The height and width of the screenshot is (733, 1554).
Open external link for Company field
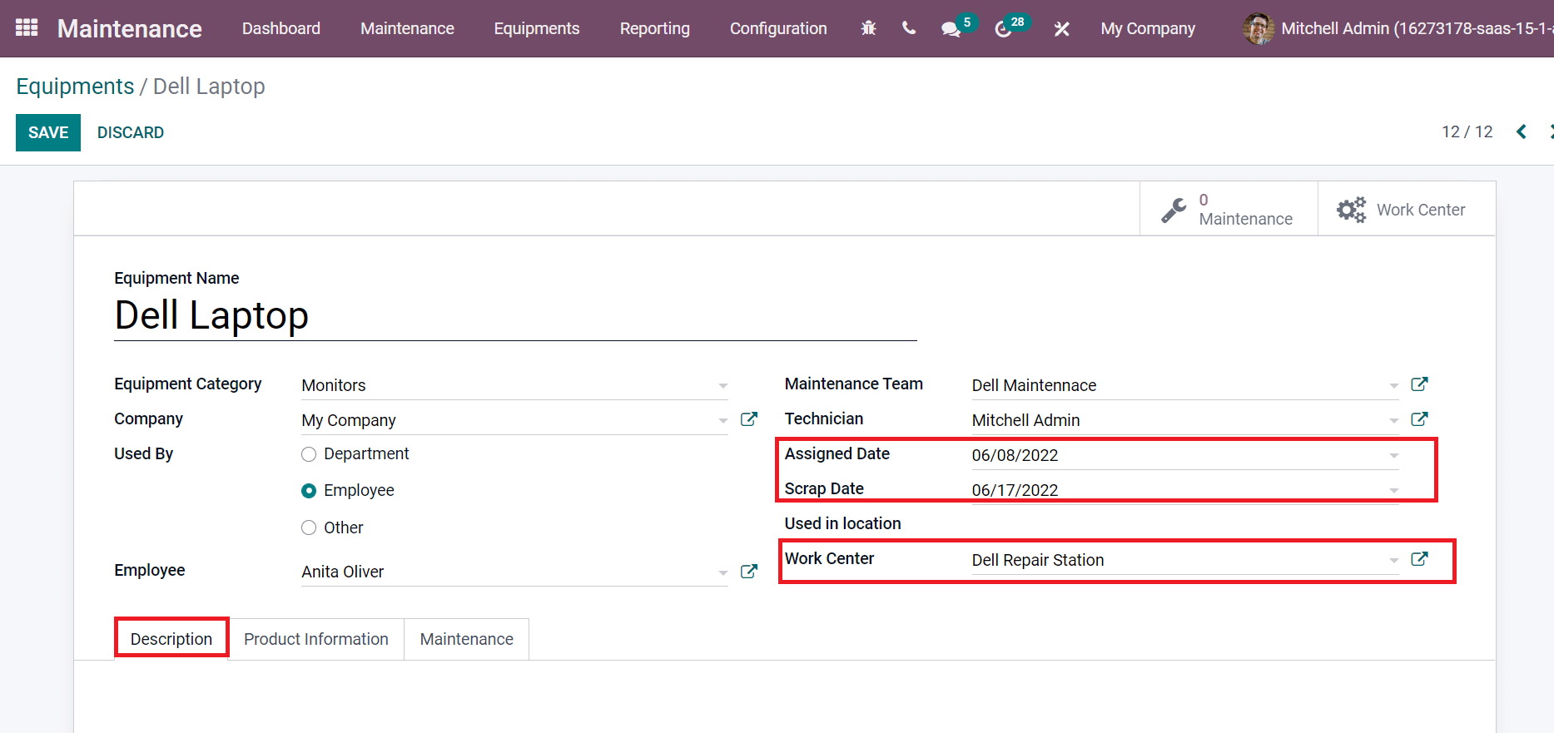(x=749, y=419)
